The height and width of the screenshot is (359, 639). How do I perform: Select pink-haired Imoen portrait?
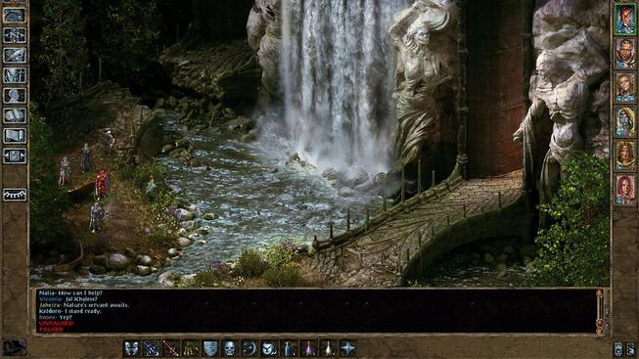[x=625, y=190]
